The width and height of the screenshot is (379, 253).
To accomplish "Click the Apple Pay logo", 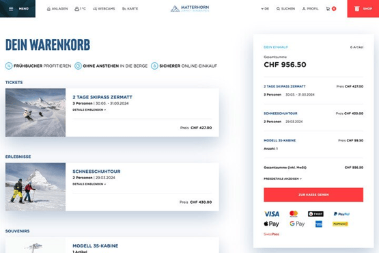I will [x=271, y=224].
